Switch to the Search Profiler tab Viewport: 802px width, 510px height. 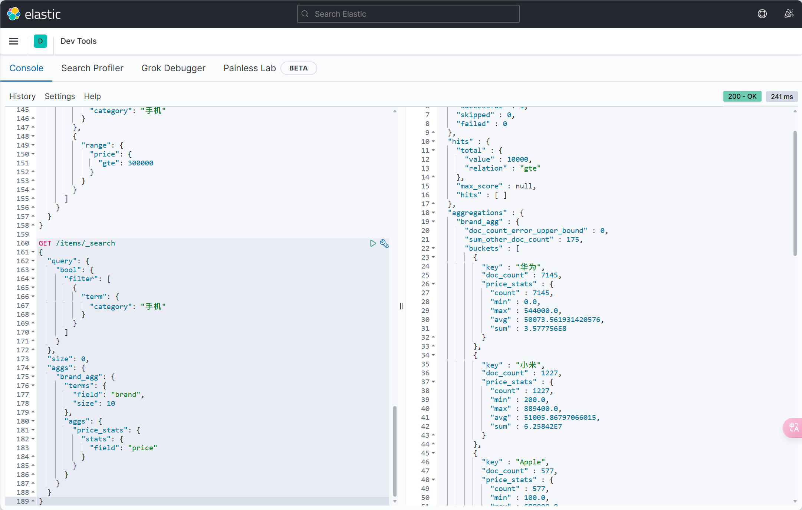[x=92, y=68]
